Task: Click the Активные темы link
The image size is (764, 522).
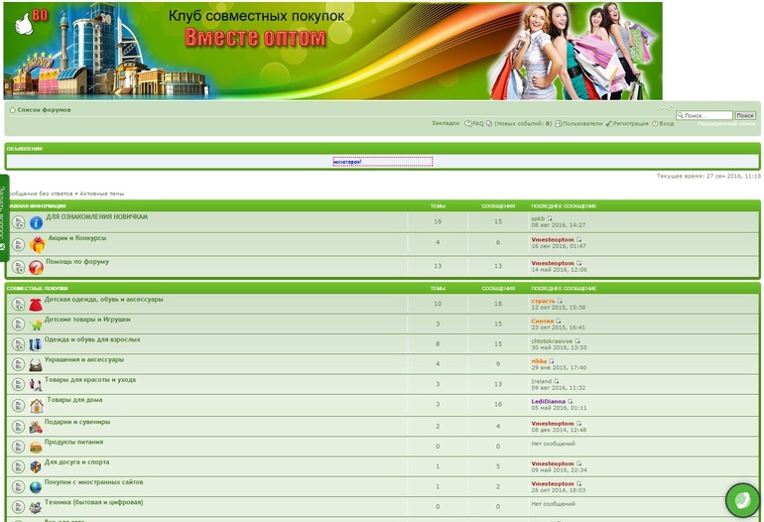Action: 102,194
